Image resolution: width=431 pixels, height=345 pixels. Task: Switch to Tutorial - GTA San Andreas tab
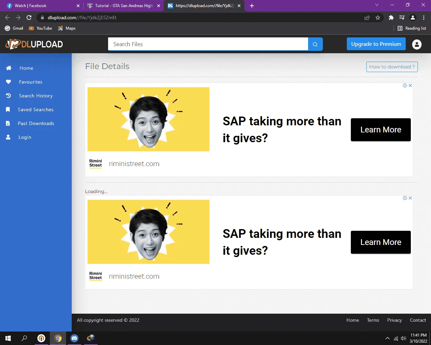point(124,6)
